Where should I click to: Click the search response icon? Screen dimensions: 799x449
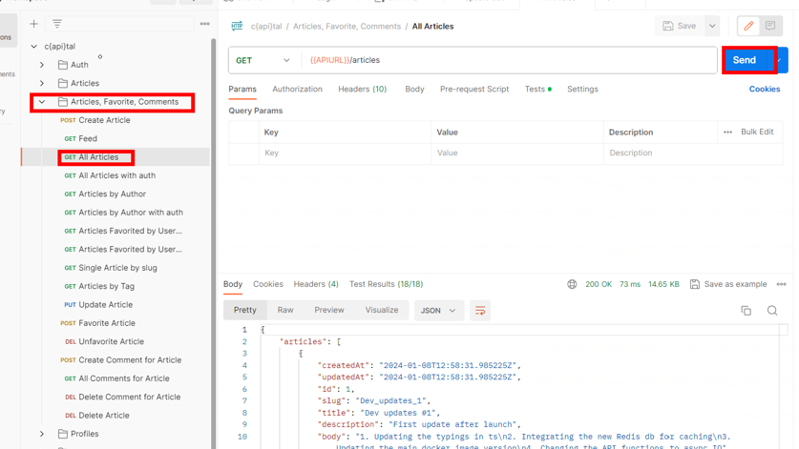[x=772, y=311]
